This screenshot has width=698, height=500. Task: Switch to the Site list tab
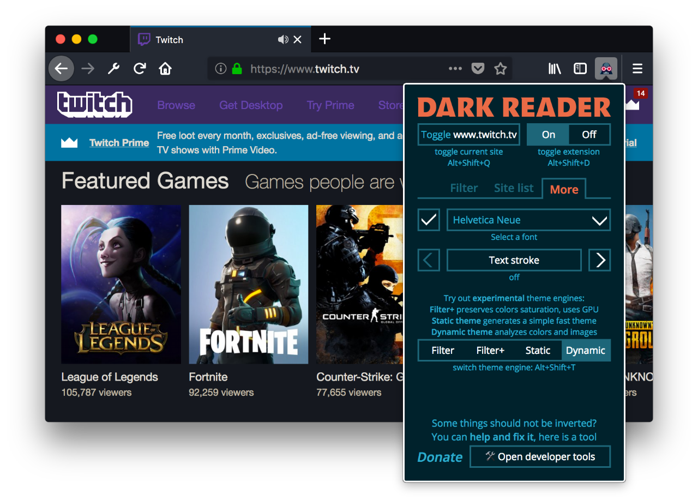[x=514, y=188]
